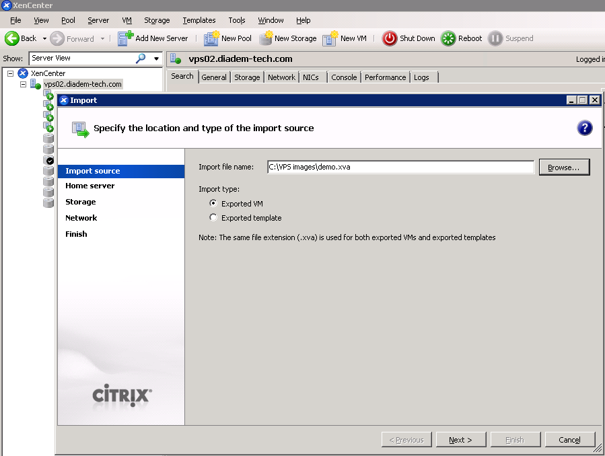Switch to the Console tab

point(344,77)
